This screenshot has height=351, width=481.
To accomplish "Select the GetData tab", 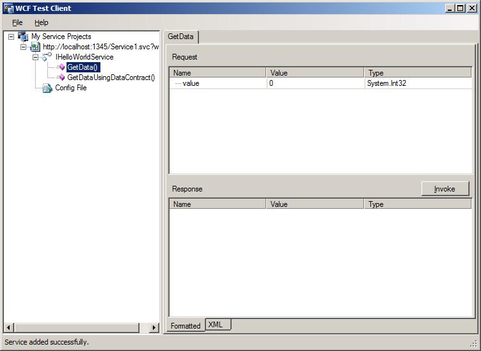I will pos(180,37).
